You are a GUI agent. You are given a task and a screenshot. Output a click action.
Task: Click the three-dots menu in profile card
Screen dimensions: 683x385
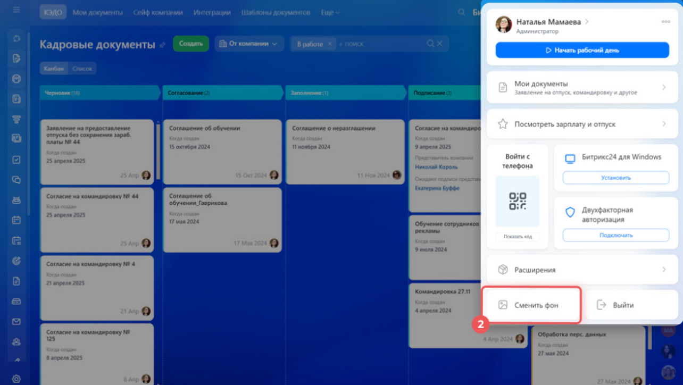coord(665,22)
